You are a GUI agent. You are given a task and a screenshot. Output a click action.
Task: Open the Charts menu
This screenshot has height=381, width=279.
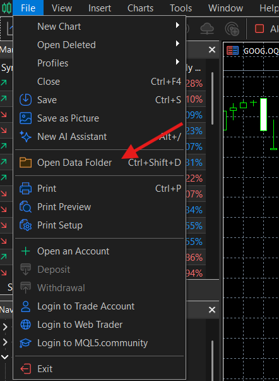pyautogui.click(x=140, y=8)
